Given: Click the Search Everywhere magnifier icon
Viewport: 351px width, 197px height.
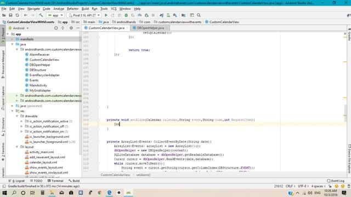Looking at the screenshot, I should click(x=199, y=15).
